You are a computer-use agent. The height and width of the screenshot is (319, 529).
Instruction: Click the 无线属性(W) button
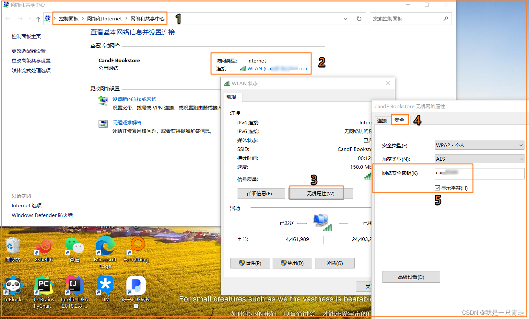point(316,193)
